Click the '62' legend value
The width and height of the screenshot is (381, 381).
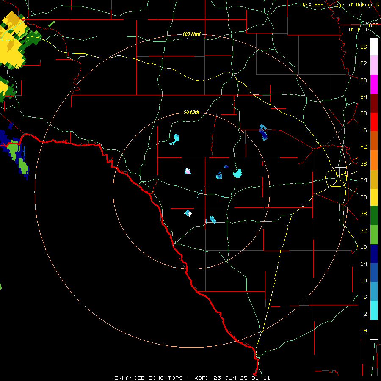point(364,63)
